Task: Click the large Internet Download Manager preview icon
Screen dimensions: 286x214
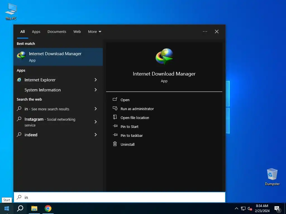Action: click(164, 56)
